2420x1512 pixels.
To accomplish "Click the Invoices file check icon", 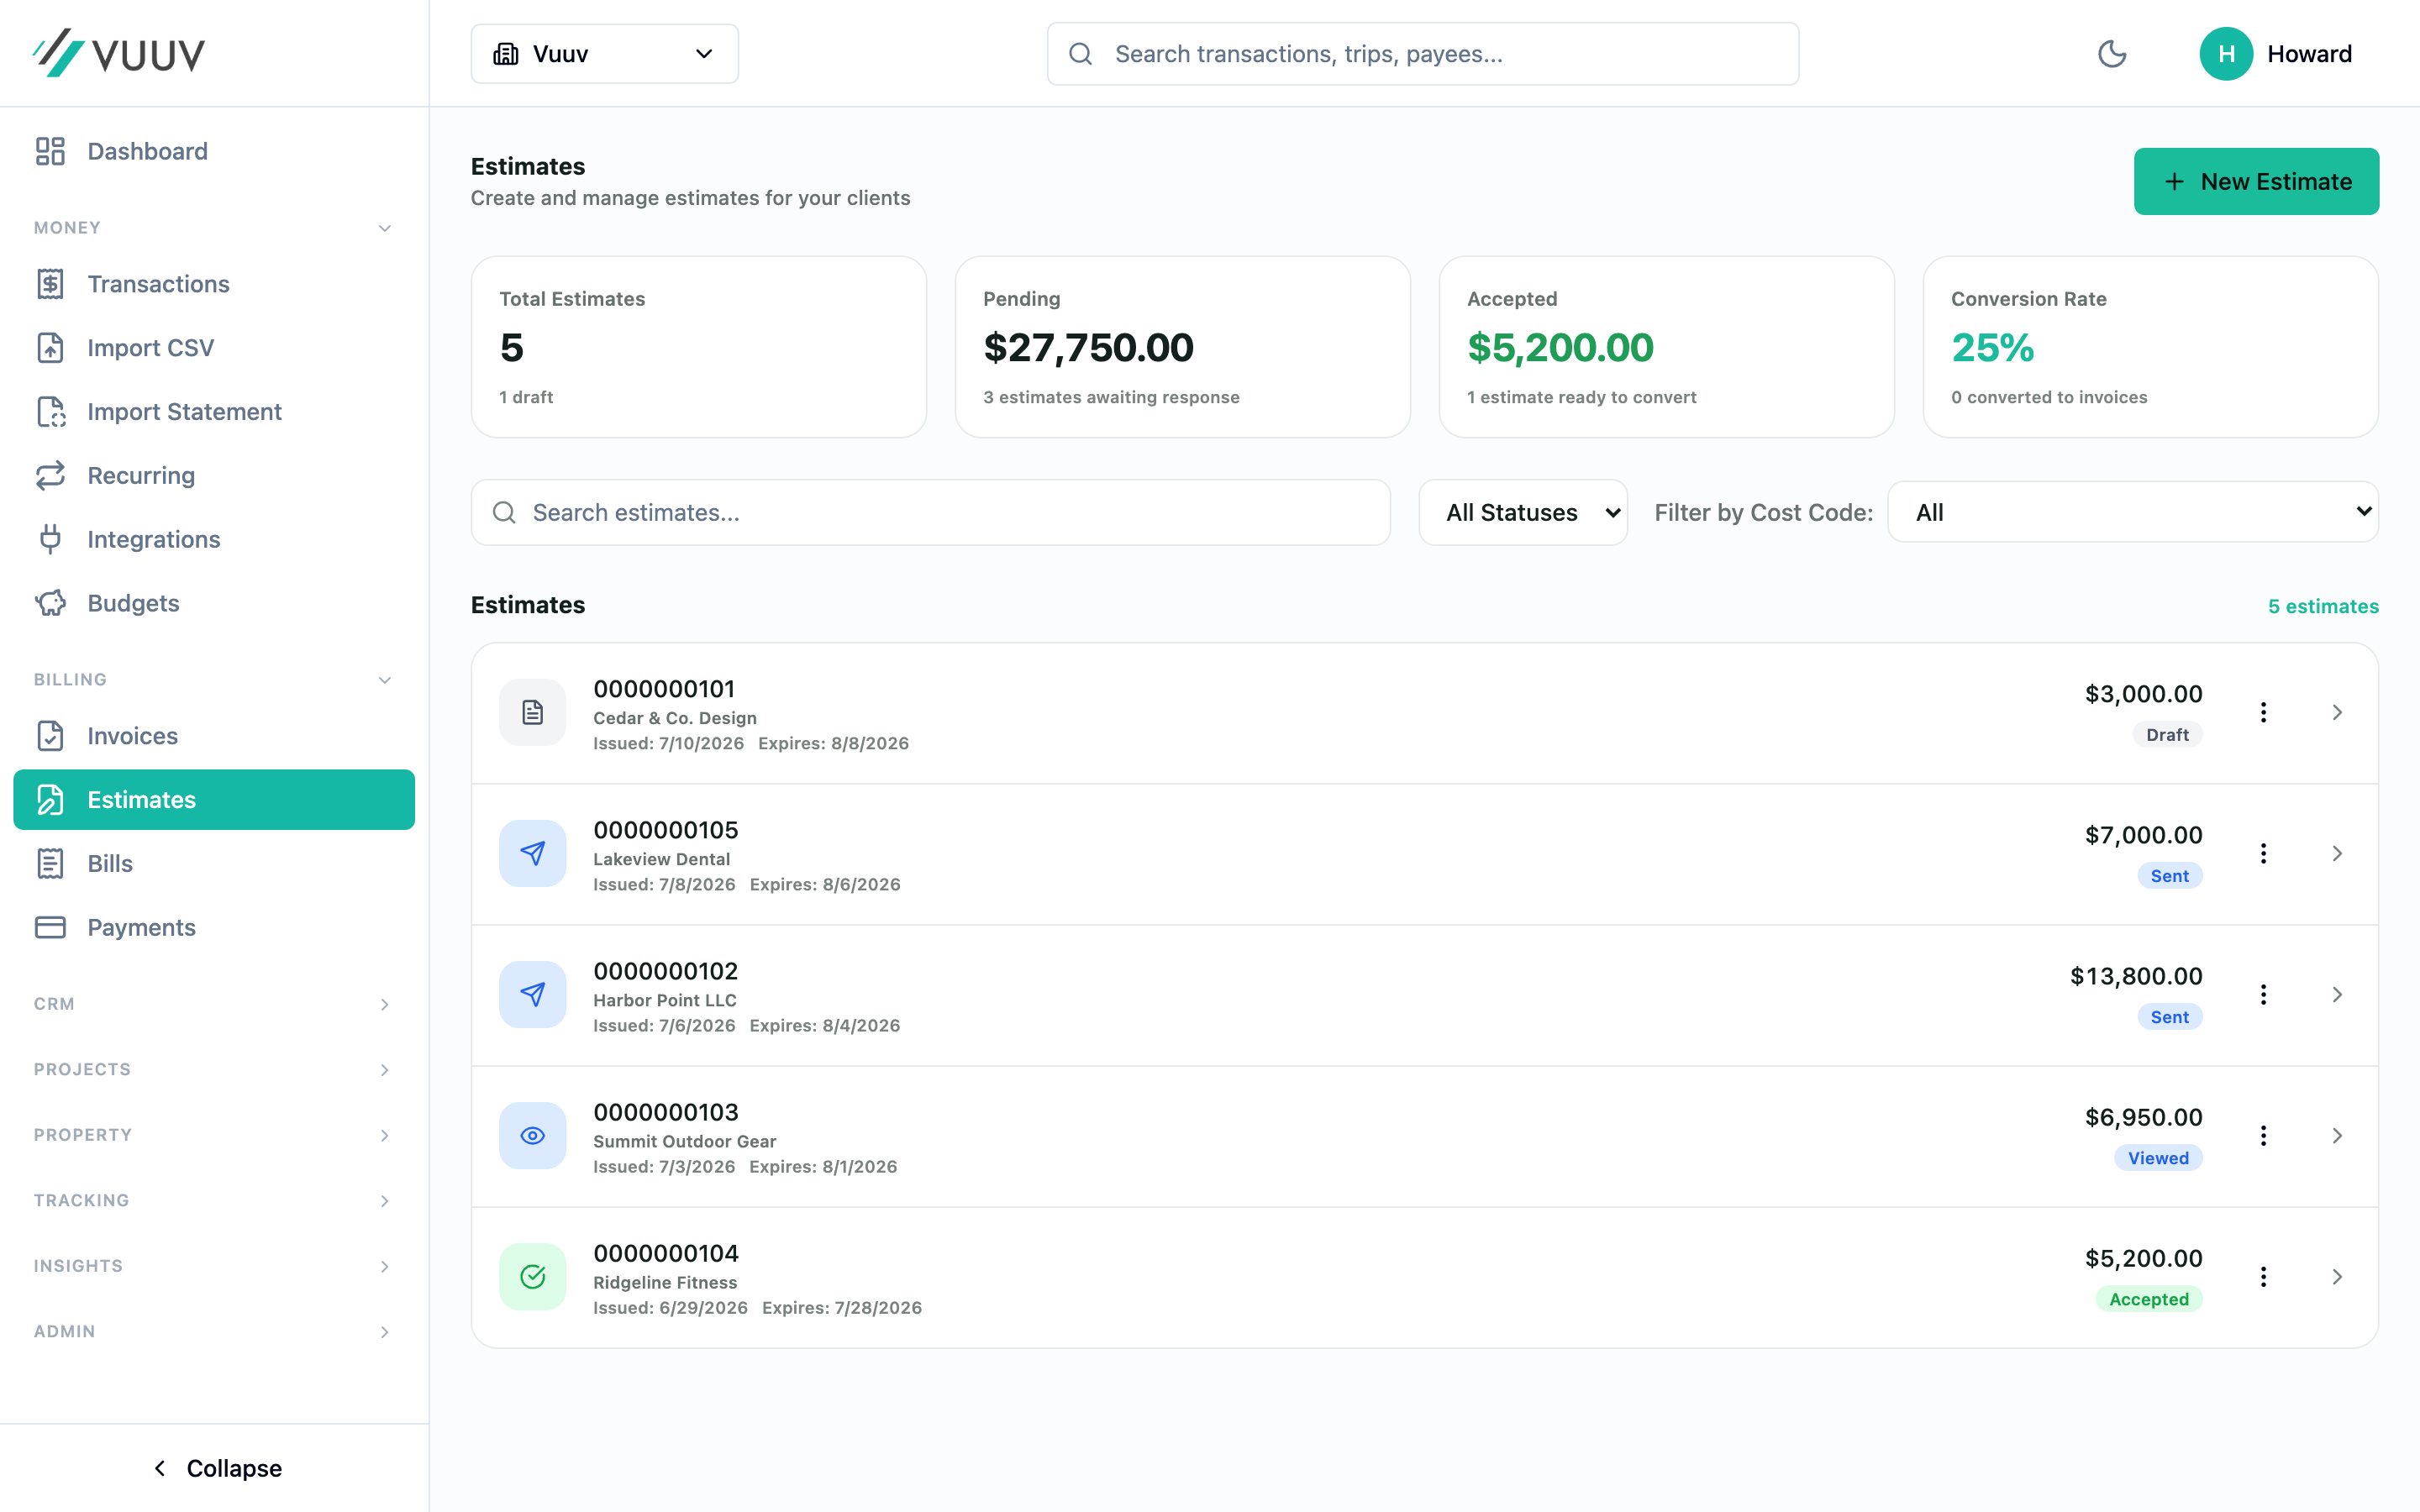I will click(50, 736).
